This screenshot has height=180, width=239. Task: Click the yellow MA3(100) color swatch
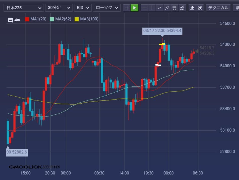[77, 19]
